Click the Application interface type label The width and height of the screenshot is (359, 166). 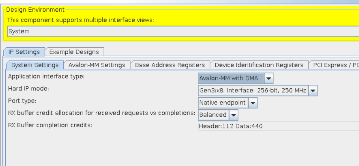pyautogui.click(x=47, y=77)
